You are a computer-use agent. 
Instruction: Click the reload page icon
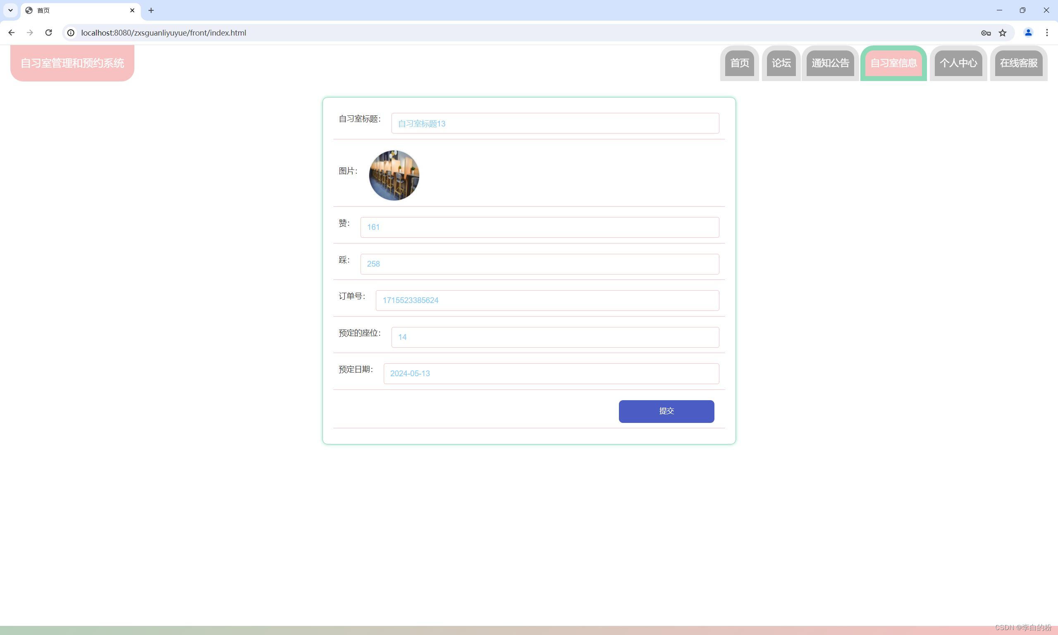click(x=49, y=33)
